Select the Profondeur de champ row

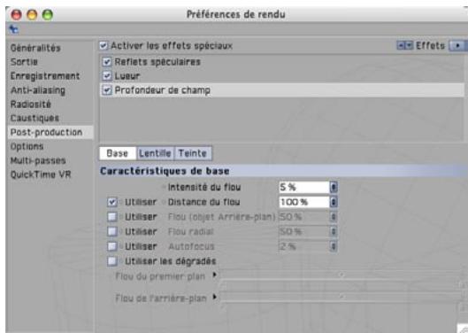(x=281, y=90)
